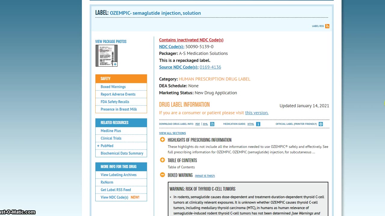Open the Label RSS feed icon
The image size is (385, 216).
[327, 26]
